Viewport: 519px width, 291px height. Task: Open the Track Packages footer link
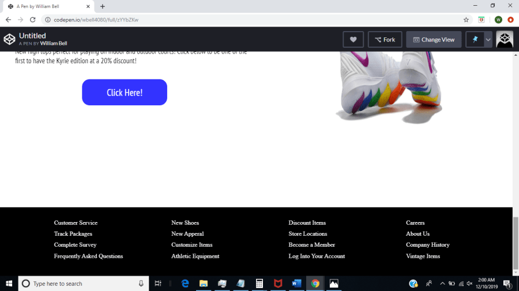(73, 234)
